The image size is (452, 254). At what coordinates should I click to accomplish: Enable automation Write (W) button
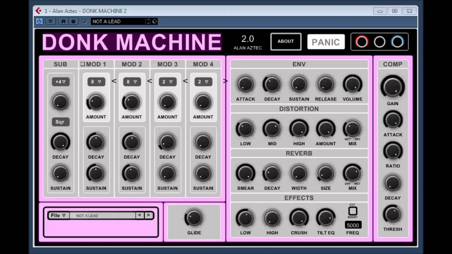[73, 21]
